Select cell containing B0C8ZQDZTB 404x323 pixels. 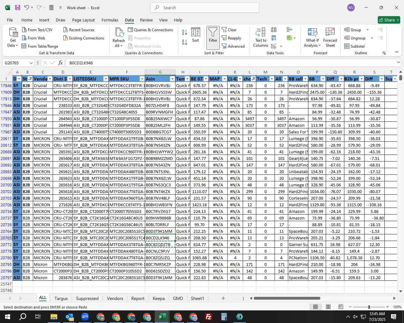pyautogui.click(x=160, y=244)
